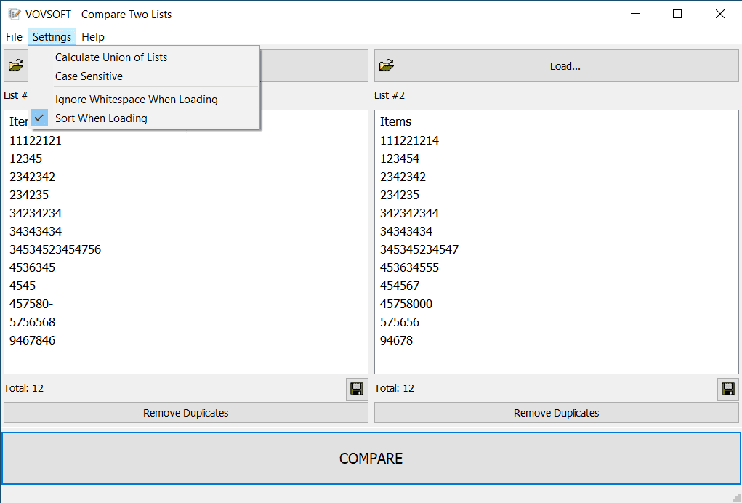
Task: Save List #2 with the save icon
Action: pyautogui.click(x=727, y=388)
